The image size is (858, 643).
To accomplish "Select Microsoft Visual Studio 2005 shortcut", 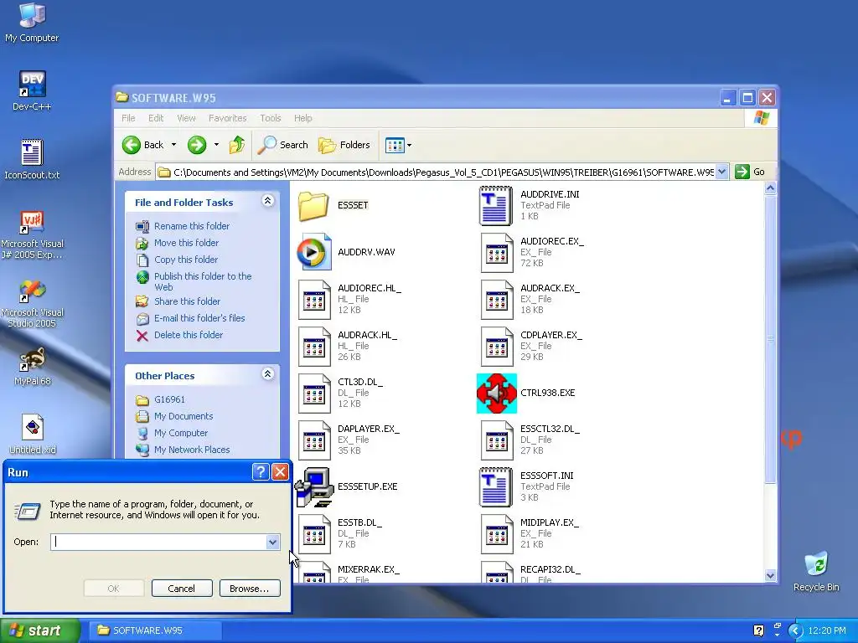I will coord(32,304).
